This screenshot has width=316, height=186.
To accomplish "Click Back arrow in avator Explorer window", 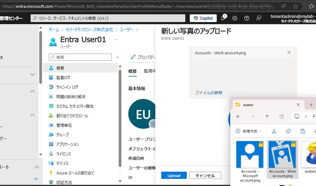I will click(238, 116).
